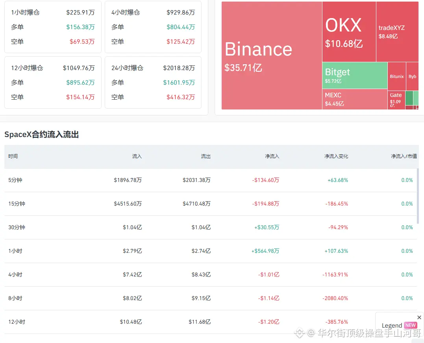
Task: Click the -$1.20亿 net inflow value
Action: point(268,322)
